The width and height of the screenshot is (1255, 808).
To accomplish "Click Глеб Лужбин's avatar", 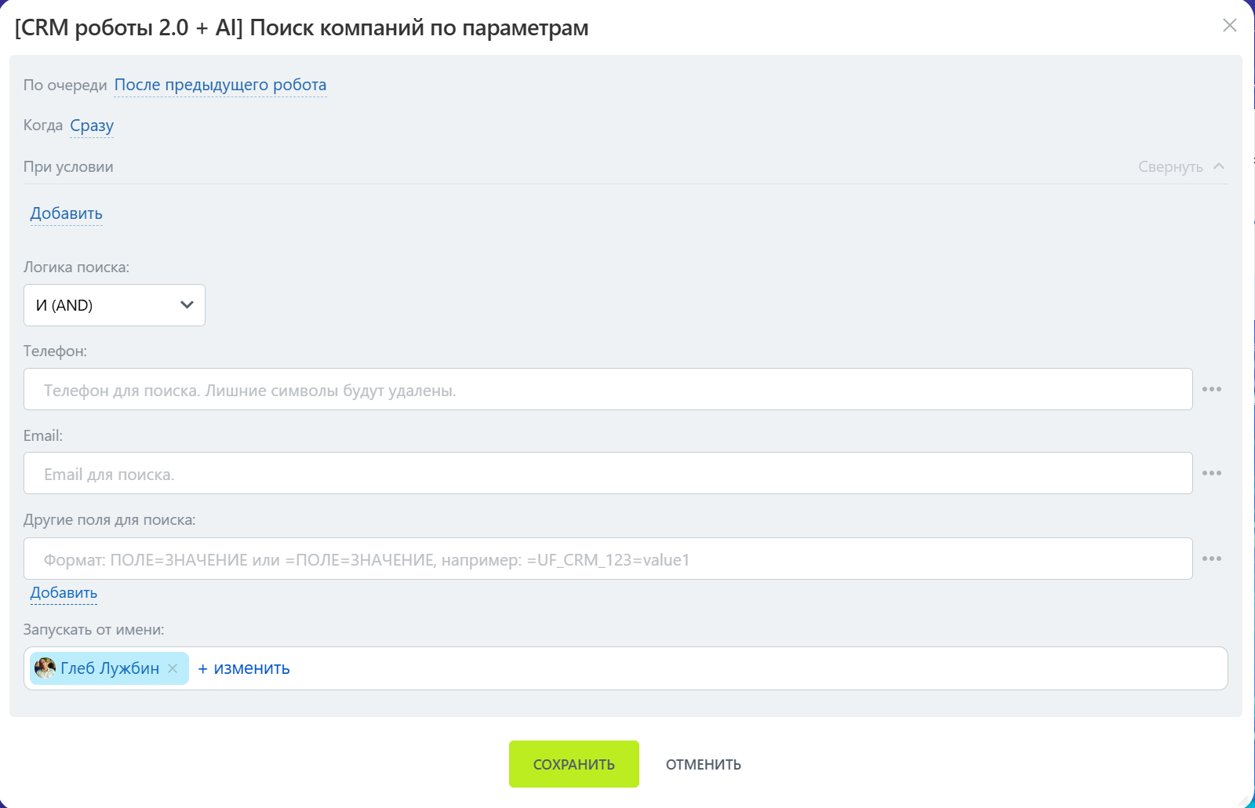I will coord(45,668).
